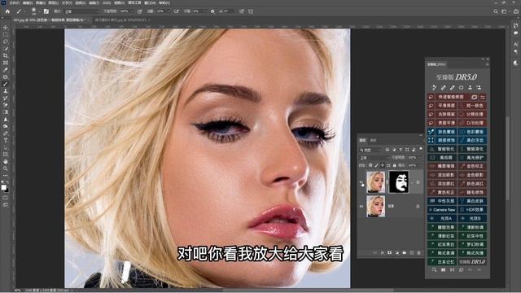Click the D/B处理 button in DR5.0
The image size is (521, 293).
tap(472, 123)
